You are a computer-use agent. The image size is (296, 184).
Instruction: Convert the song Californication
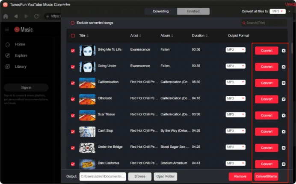(x=266, y=83)
